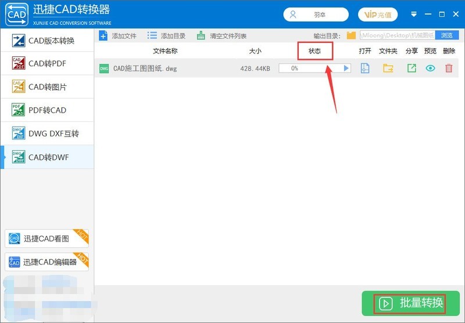465x323 pixels.
Task: Open the title bar dropdown menu arrow
Action: click(x=414, y=14)
